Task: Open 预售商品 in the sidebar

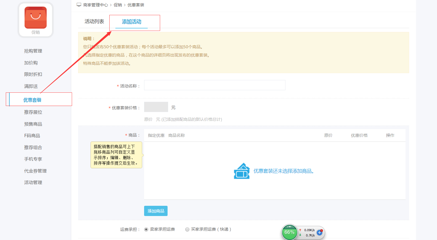Action: pos(33,124)
